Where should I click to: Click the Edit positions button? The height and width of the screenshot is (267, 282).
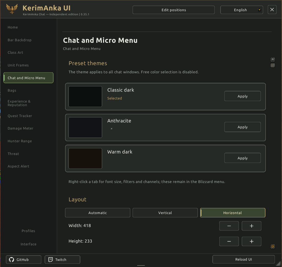(174, 10)
